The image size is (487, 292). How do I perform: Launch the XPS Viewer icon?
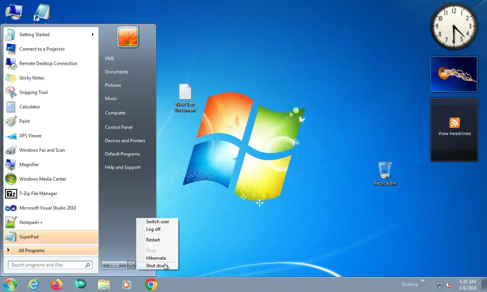pyautogui.click(x=11, y=136)
